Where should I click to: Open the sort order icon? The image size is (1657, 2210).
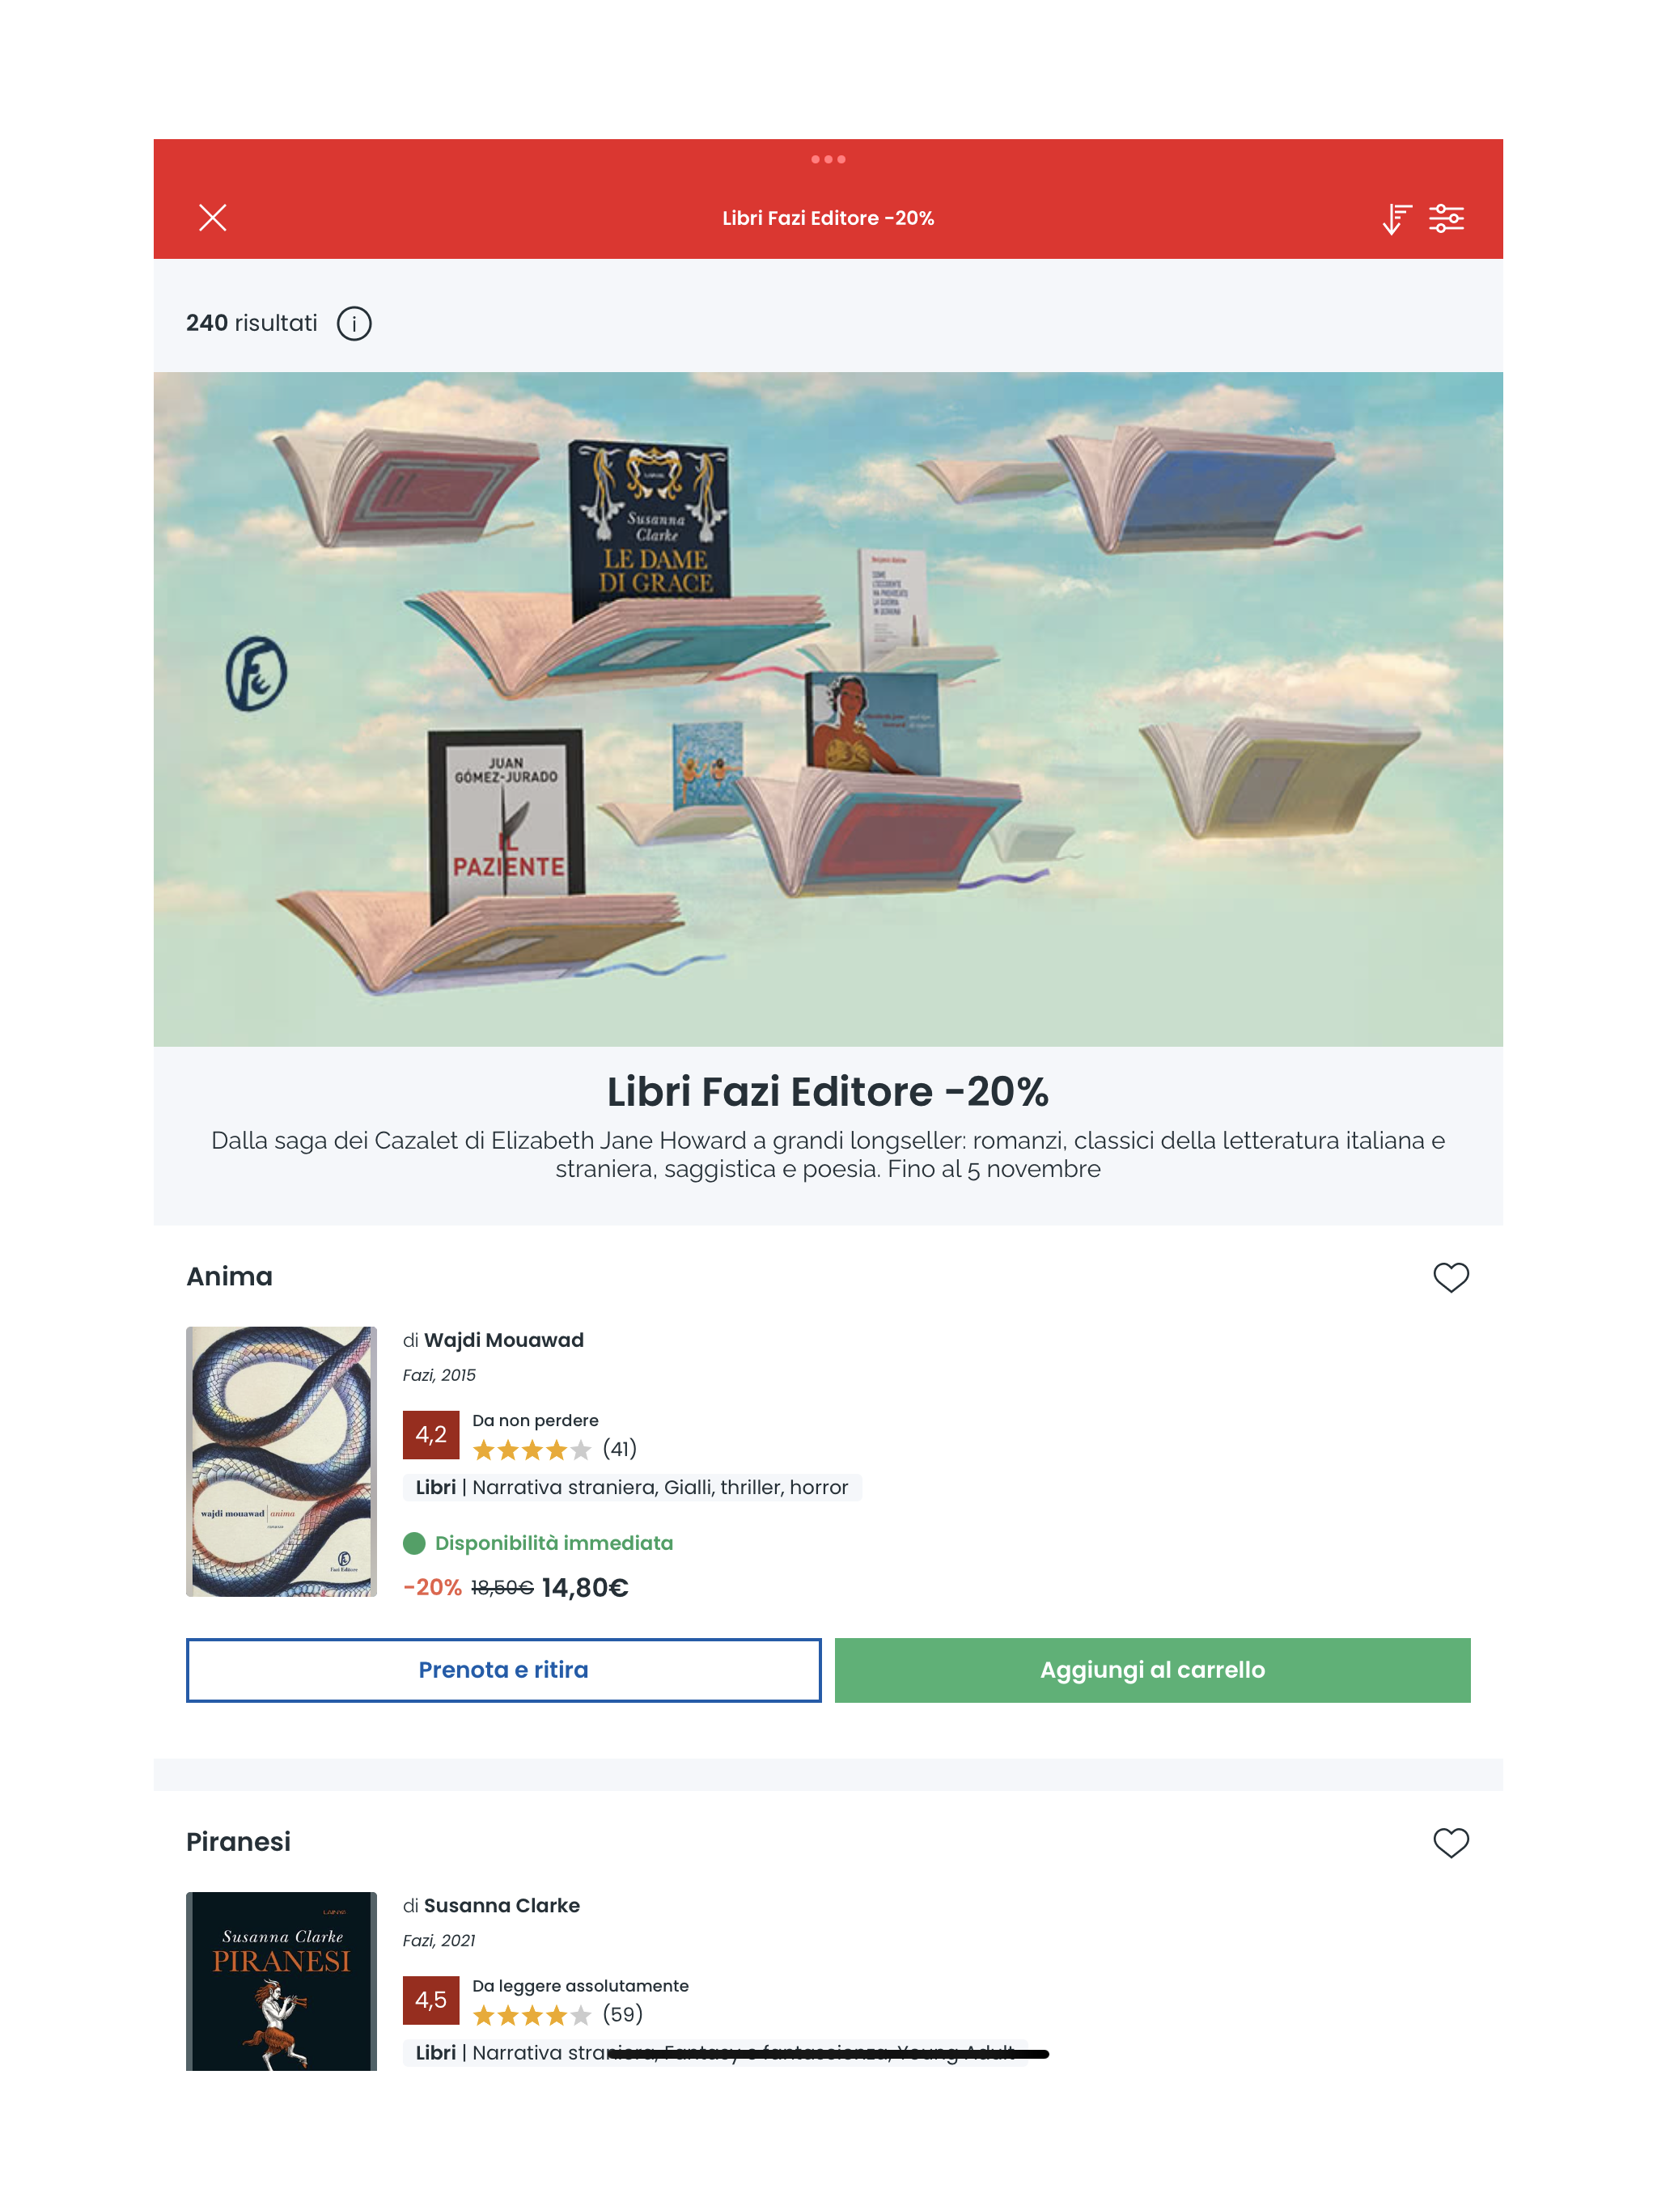(x=1395, y=218)
